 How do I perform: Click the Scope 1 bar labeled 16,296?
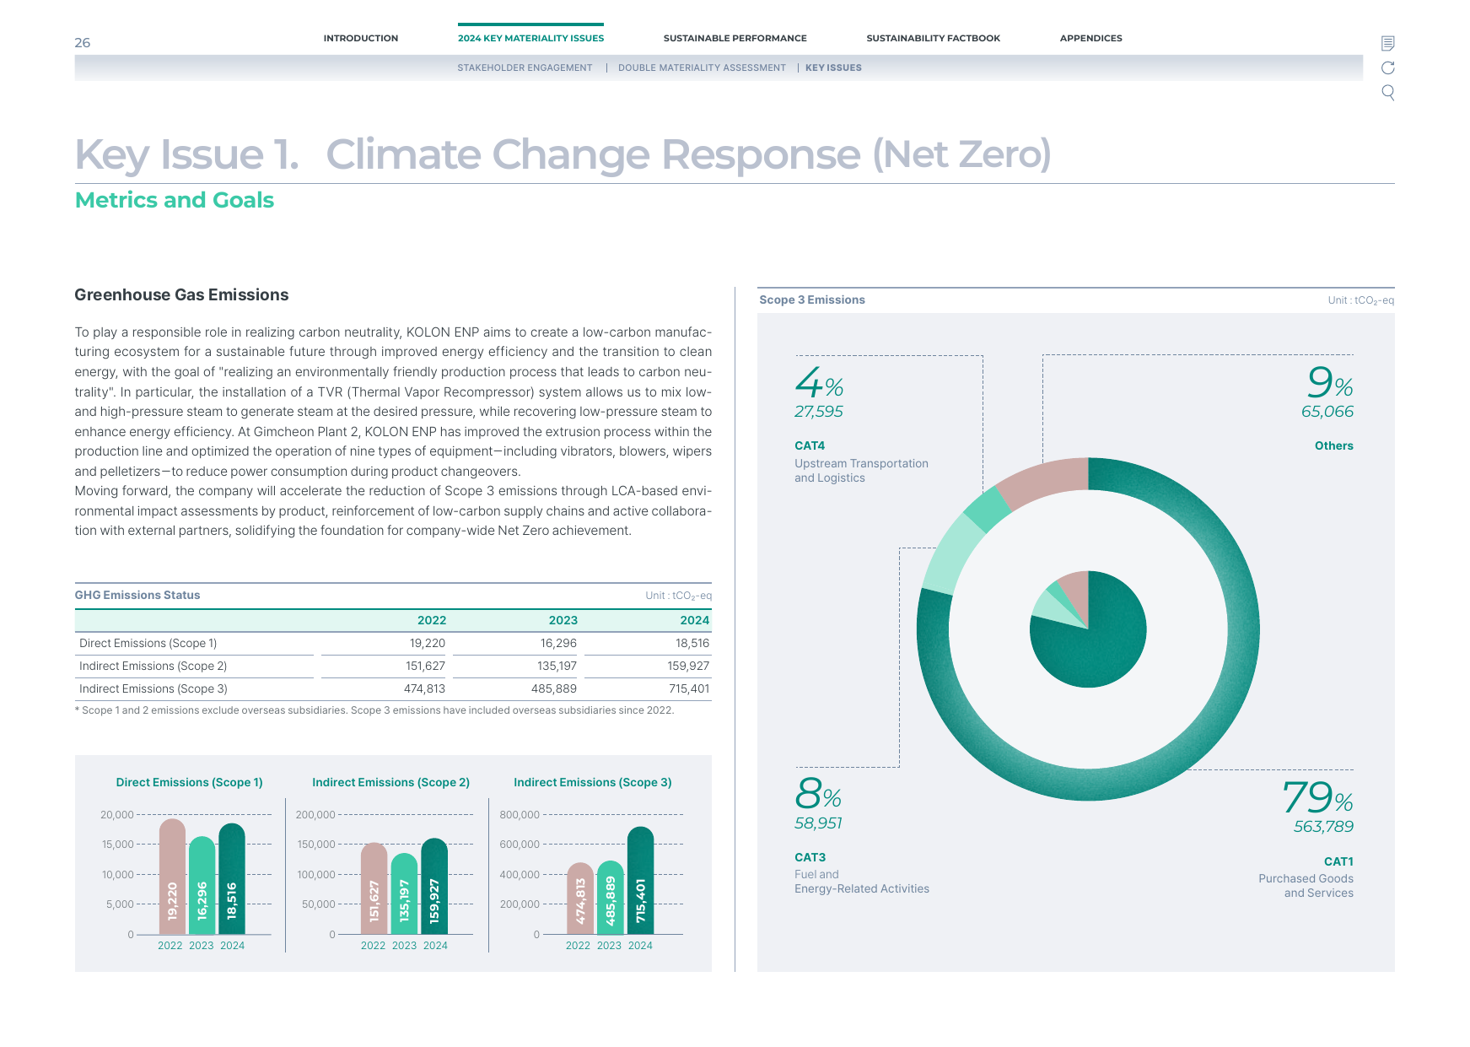(x=202, y=885)
